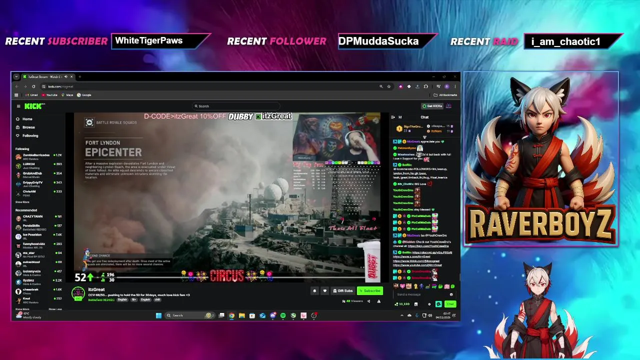This screenshot has height=360, width=640.
Task: Reload the Kick page
Action: click(33, 86)
